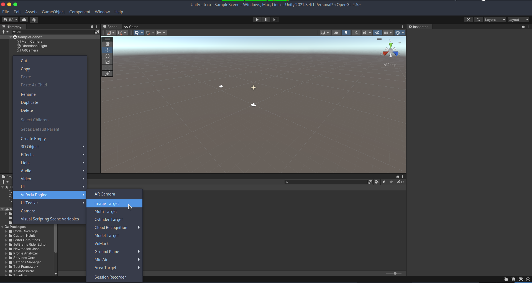The height and width of the screenshot is (283, 532).
Task: Open the Gizmos dropdown arrow
Action: tap(403, 33)
